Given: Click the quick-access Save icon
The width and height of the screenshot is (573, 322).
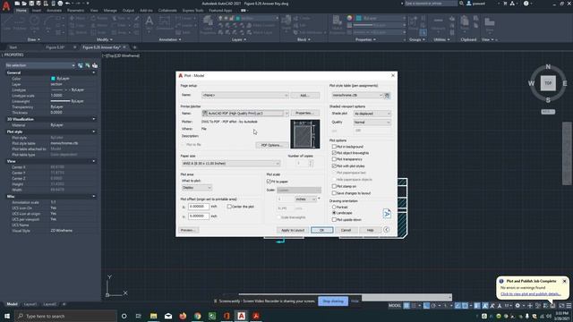Looking at the screenshot, I should [x=31, y=4].
